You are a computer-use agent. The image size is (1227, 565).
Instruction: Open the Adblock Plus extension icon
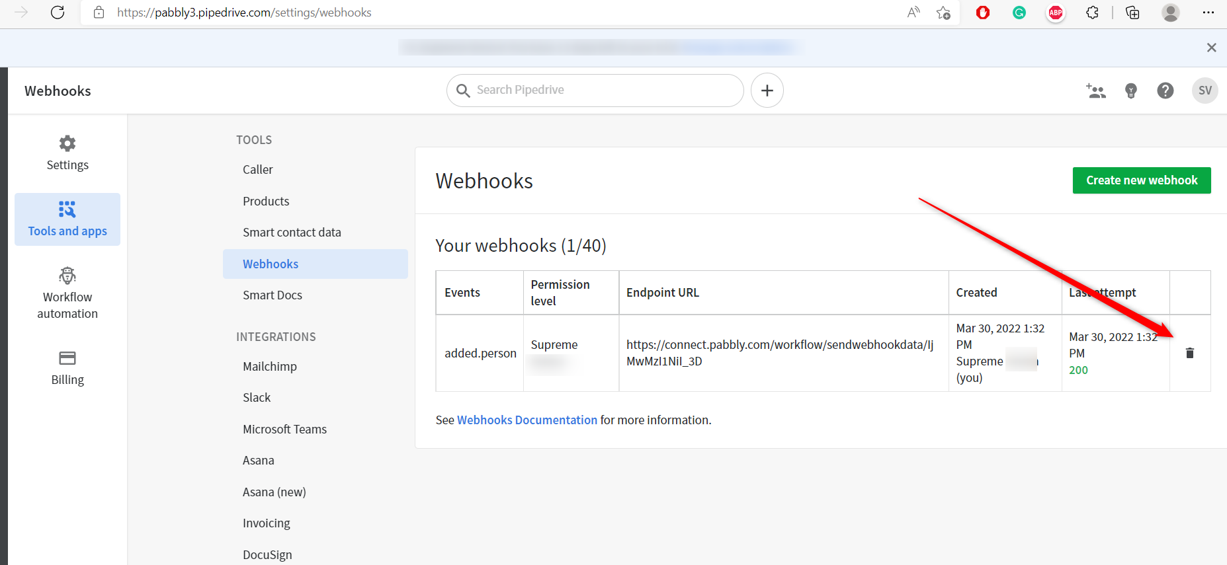[x=1056, y=13]
